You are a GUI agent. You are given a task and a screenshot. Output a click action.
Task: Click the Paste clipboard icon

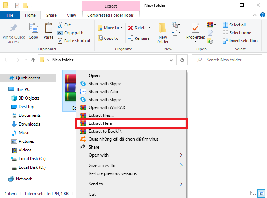coord(48,28)
